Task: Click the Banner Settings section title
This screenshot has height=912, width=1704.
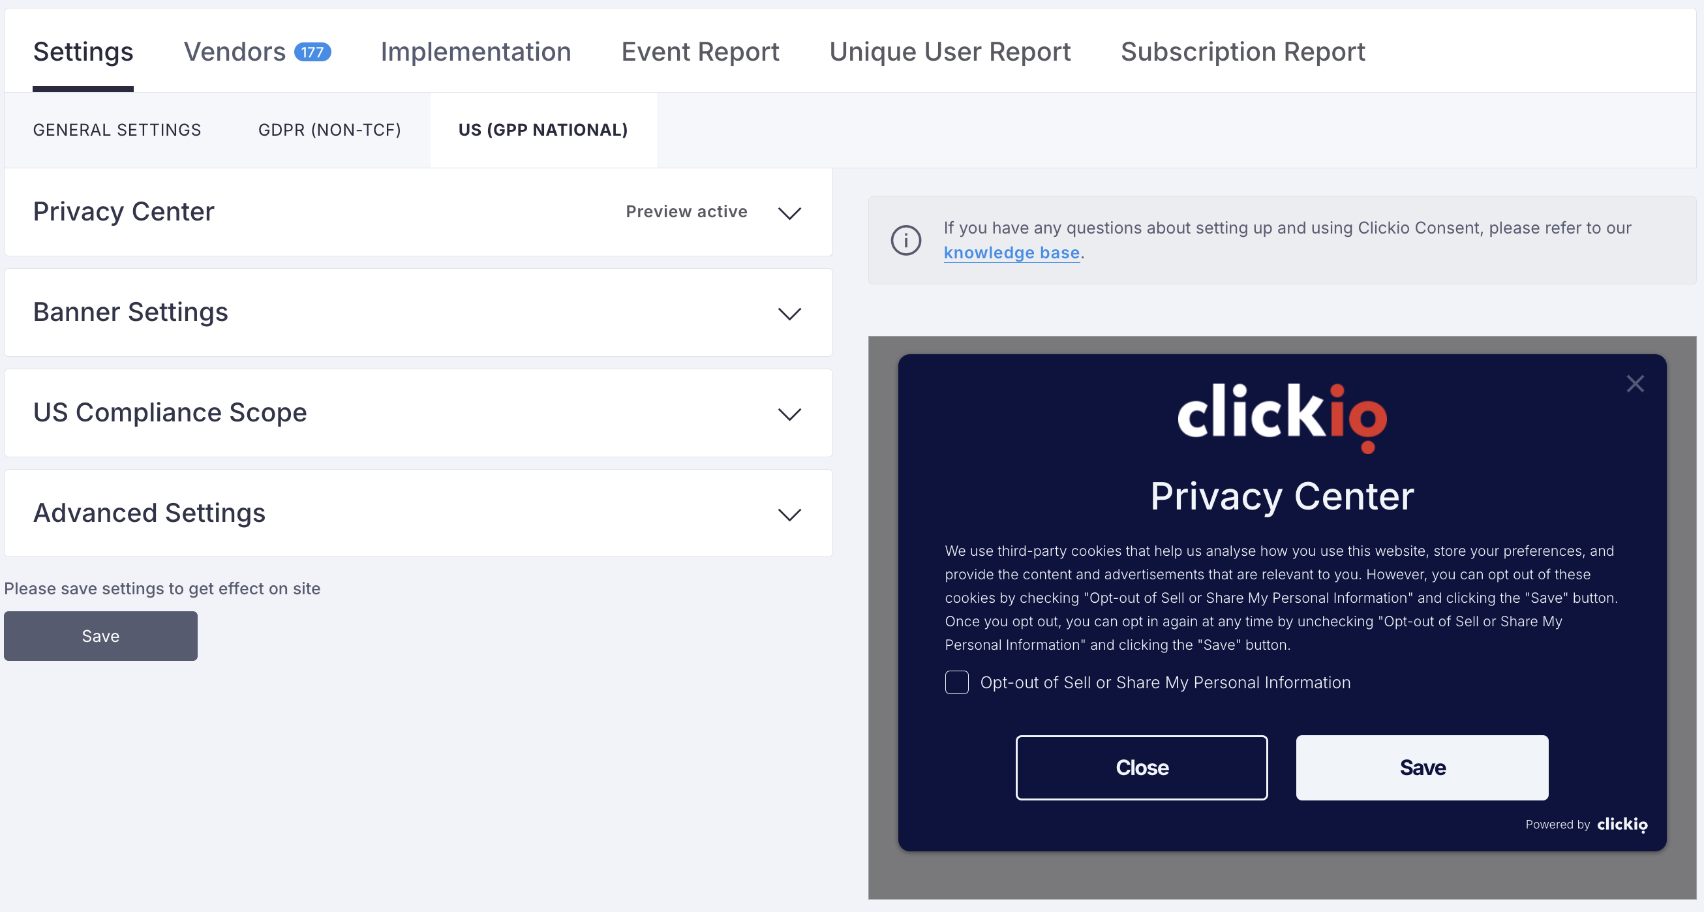Action: point(130,312)
